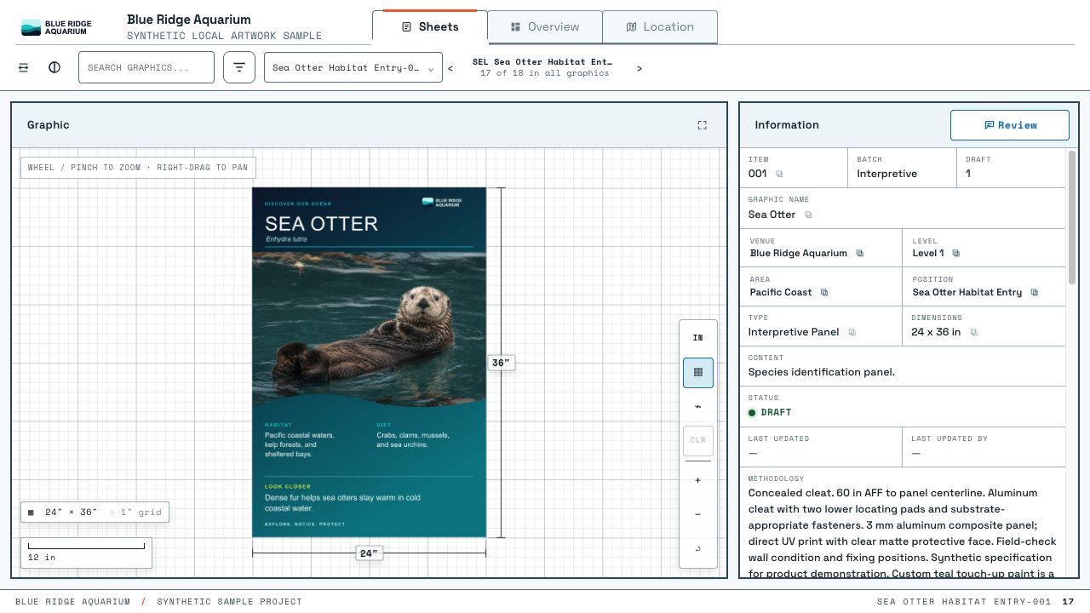Image resolution: width=1090 pixels, height=613 pixels.
Task: Click the 24" width dimension label
Action: click(369, 553)
